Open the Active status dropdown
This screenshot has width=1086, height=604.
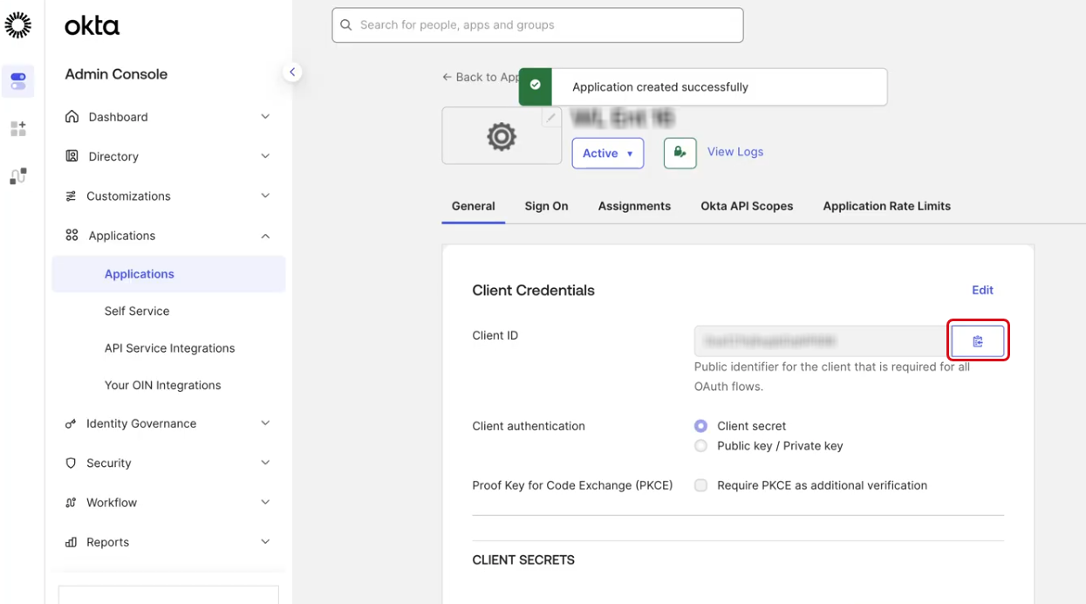pyautogui.click(x=608, y=153)
